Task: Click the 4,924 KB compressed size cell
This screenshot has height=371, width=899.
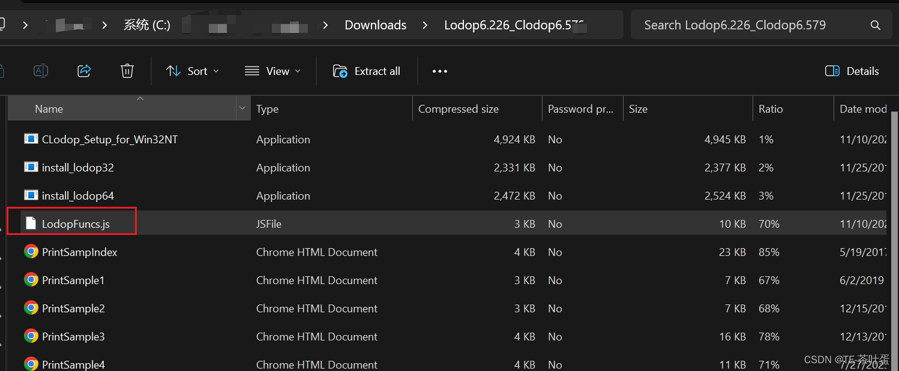Action: (x=514, y=140)
